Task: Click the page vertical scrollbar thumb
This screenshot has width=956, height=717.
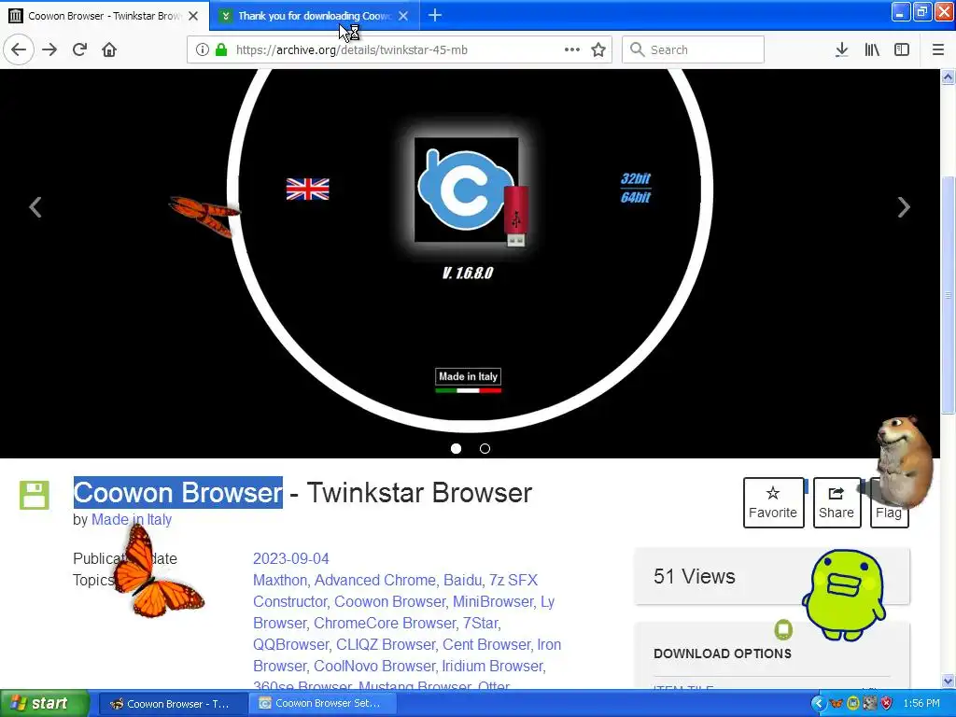Action: pyautogui.click(x=949, y=294)
